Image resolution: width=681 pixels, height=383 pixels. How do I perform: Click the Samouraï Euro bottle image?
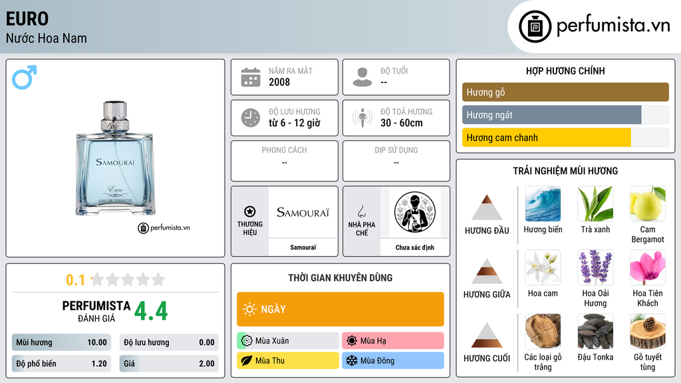116,158
